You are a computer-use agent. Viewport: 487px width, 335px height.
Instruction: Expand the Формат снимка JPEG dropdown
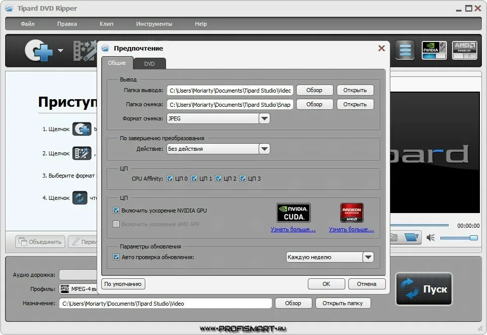(x=264, y=118)
